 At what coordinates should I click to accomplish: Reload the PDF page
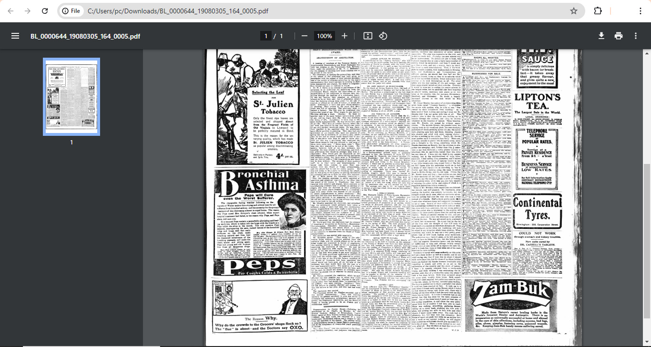[45, 11]
